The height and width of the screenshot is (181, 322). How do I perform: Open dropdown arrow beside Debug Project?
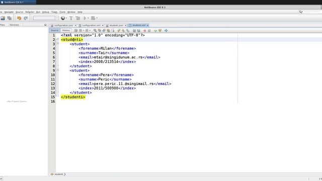click(x=97, y=18)
